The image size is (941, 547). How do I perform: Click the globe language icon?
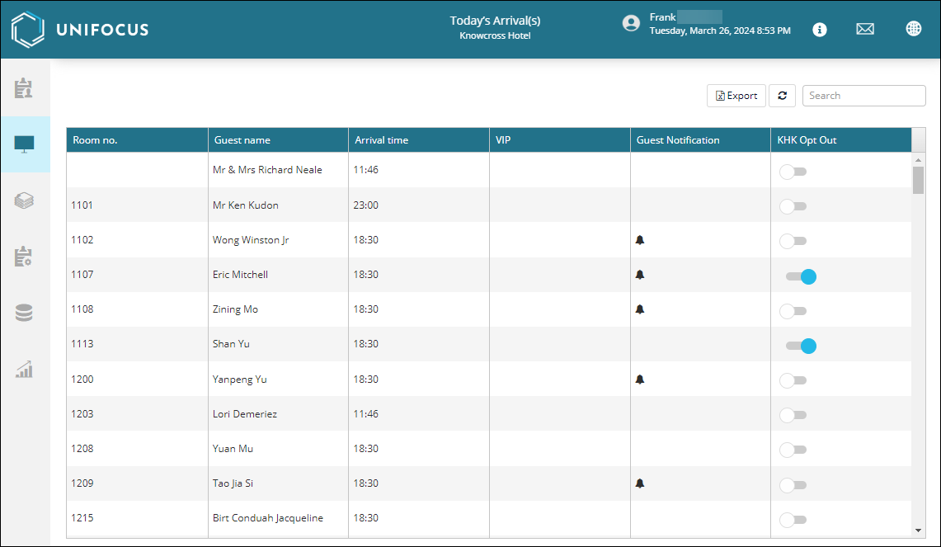913,29
